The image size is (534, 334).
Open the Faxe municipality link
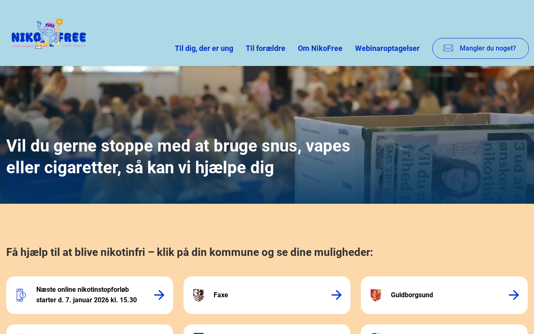coord(267,295)
